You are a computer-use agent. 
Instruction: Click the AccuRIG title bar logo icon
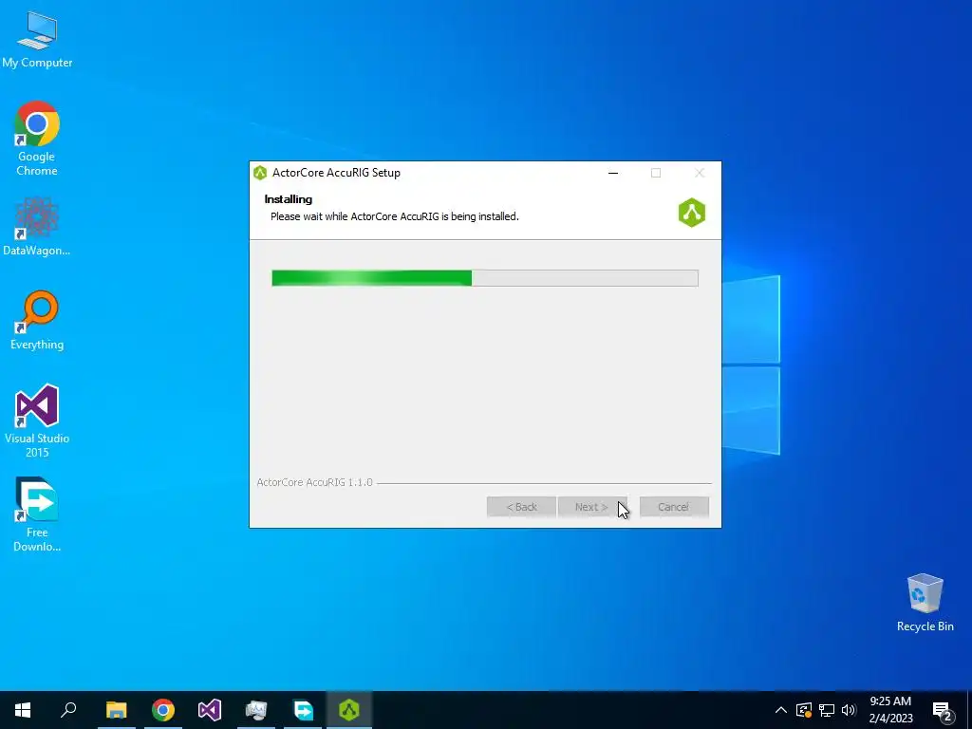(x=260, y=173)
